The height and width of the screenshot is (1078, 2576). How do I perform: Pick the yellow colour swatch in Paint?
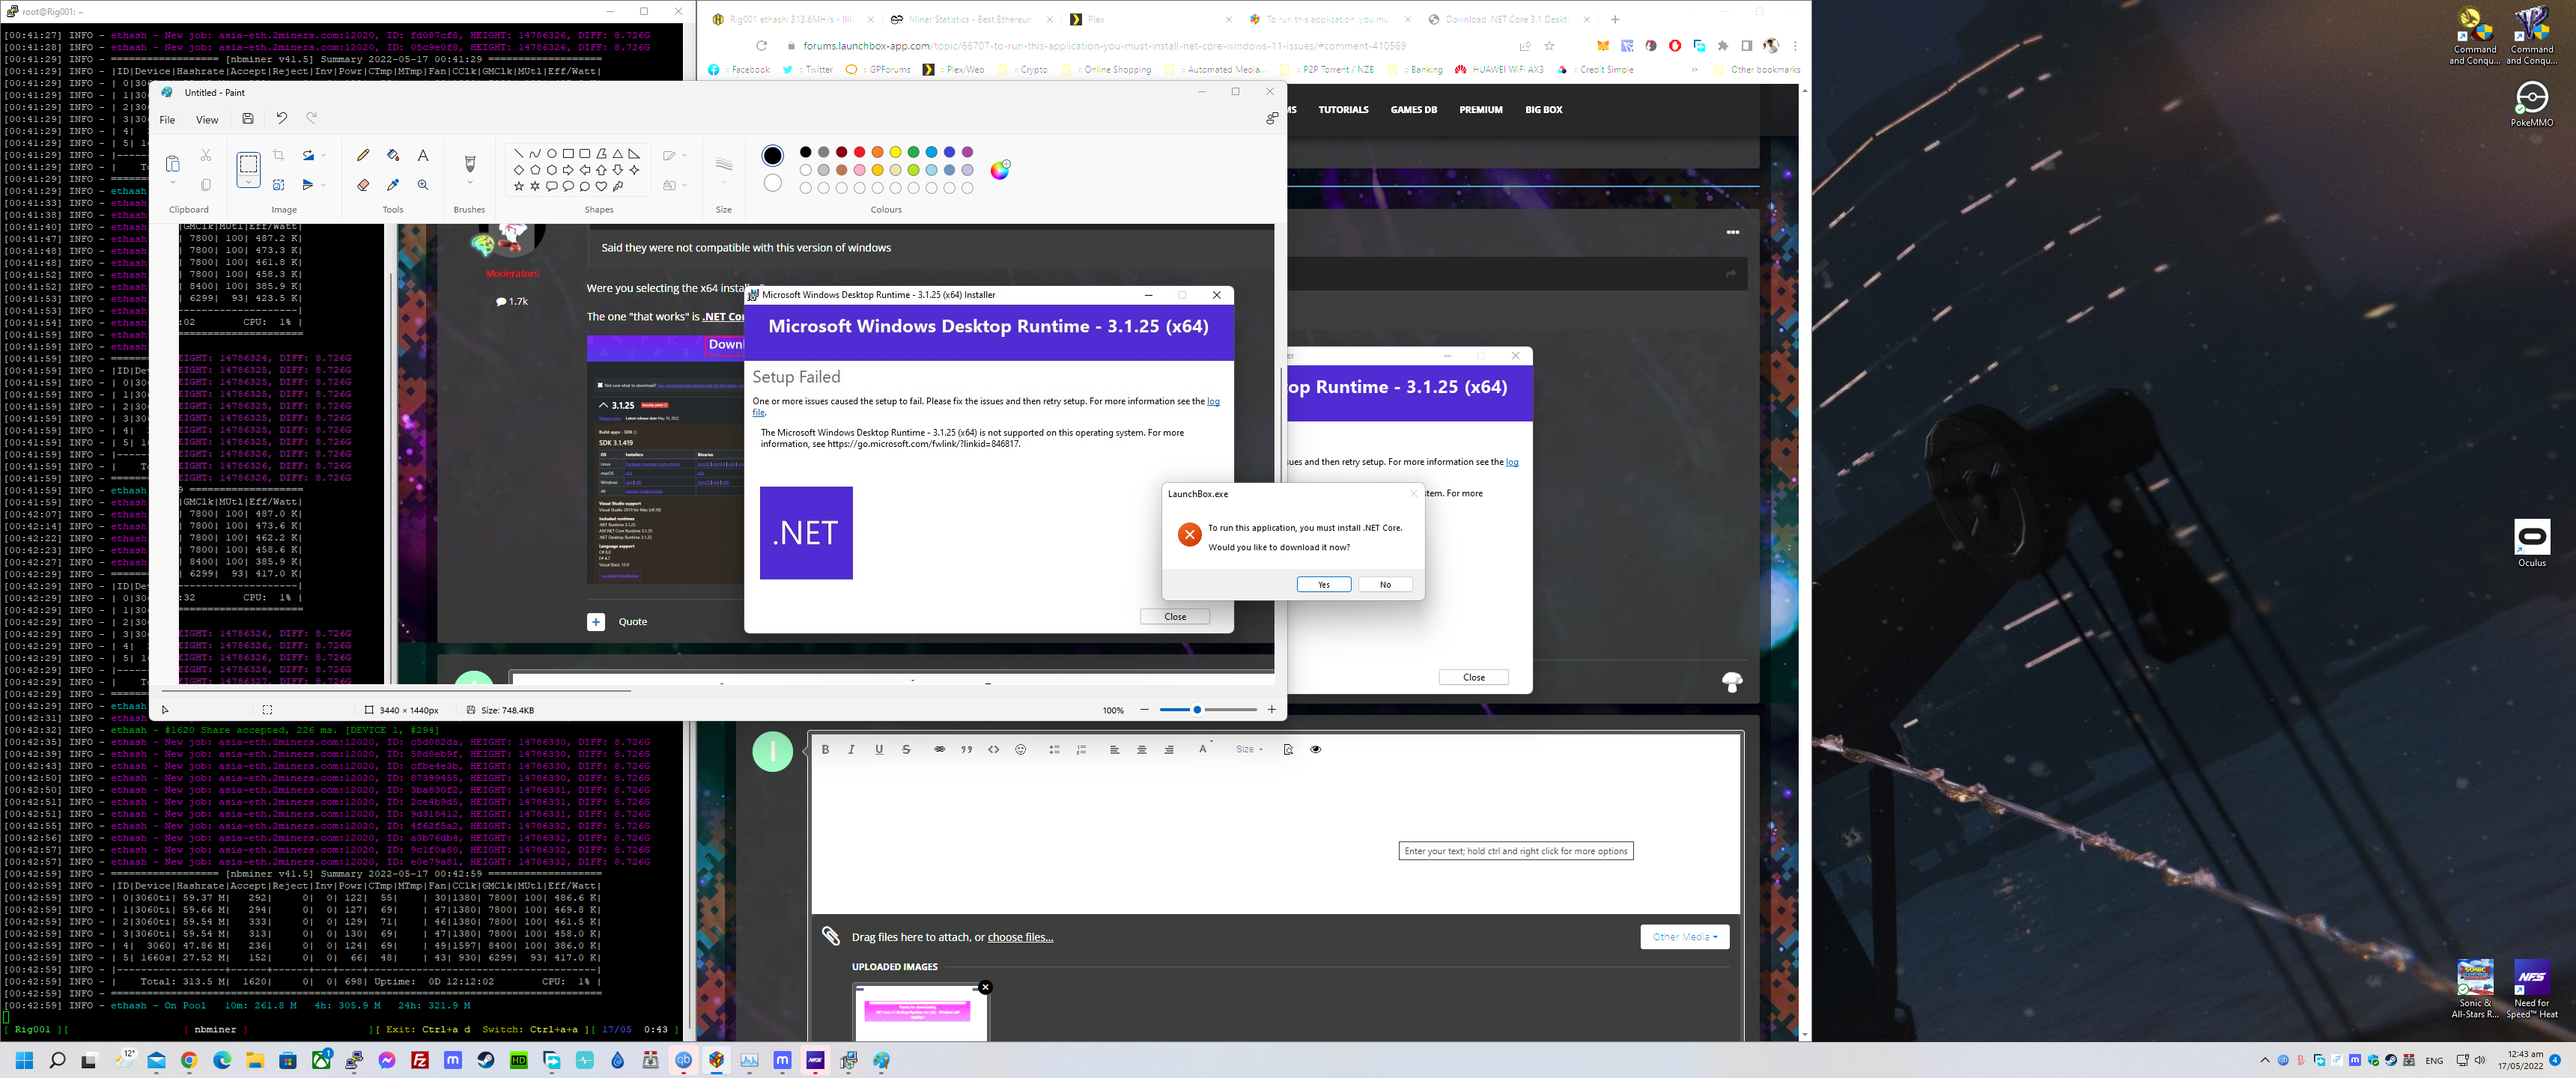895,152
